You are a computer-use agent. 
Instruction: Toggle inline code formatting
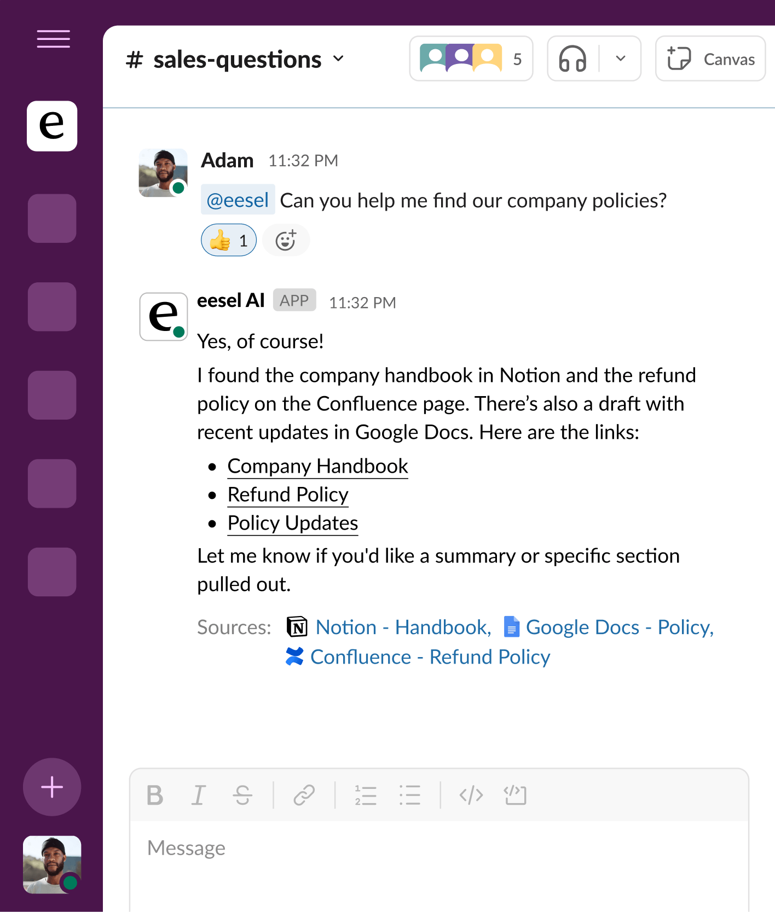pos(471,795)
